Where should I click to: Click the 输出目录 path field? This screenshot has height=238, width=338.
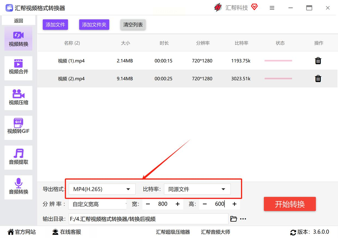[148, 219]
